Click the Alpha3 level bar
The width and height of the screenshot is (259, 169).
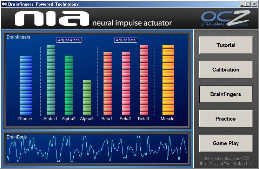tap(87, 97)
